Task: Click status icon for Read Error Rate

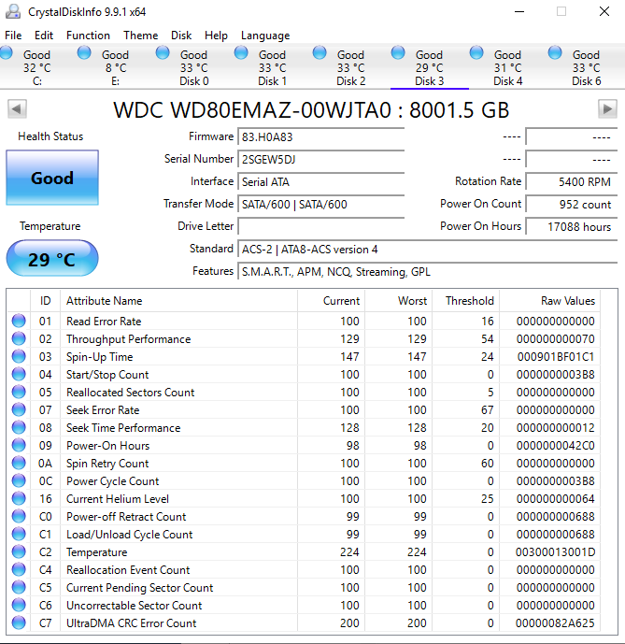Action: [x=19, y=321]
